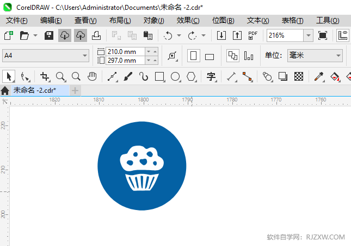Open the 位图(B) menu
Image resolution: width=351 pixels, height=246 pixels.
click(223, 21)
